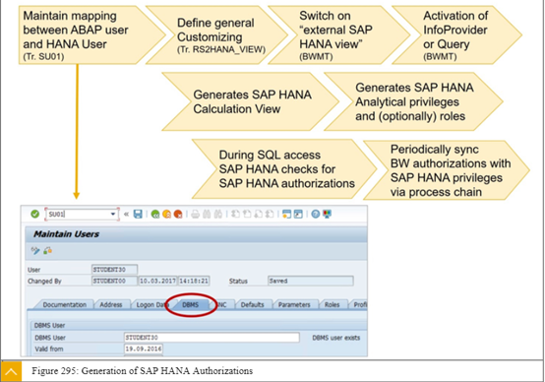Click 'Generates SAP HANA Analytical privileges' step

click(413, 101)
